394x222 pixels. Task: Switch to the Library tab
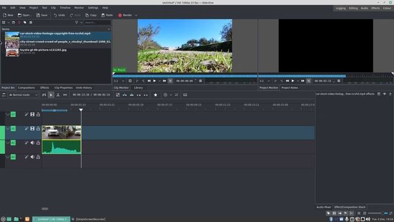138,88
